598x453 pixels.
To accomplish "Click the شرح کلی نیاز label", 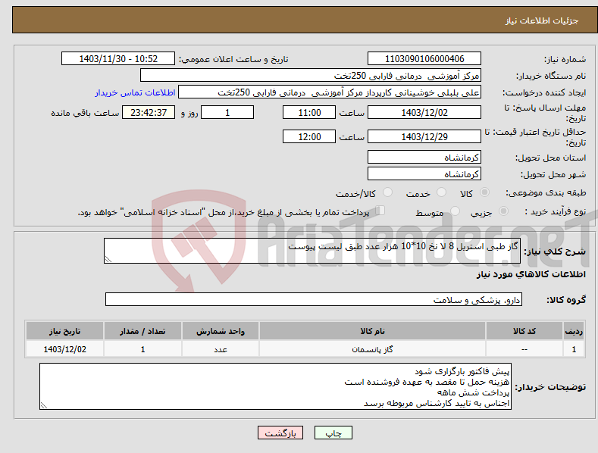I will coord(555,251).
